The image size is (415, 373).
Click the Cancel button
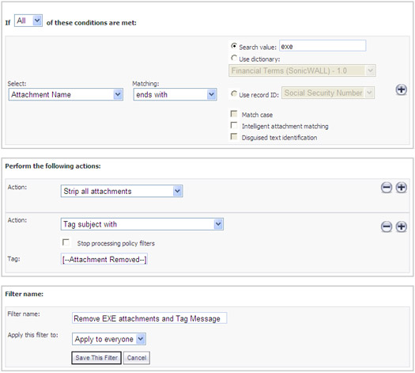[x=137, y=358]
